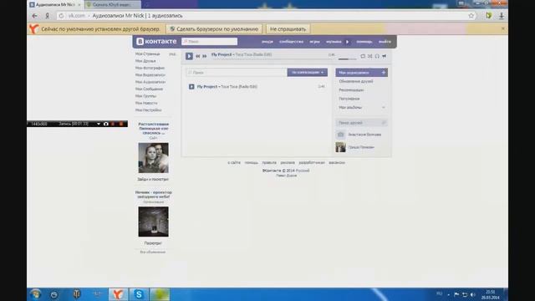535x301 pixels.
Task: Open музыка in the header navigation
Action: (x=334, y=42)
